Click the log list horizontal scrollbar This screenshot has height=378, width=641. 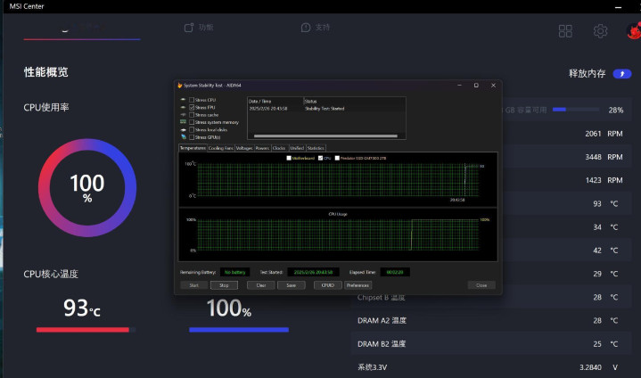pyautogui.click(x=325, y=136)
